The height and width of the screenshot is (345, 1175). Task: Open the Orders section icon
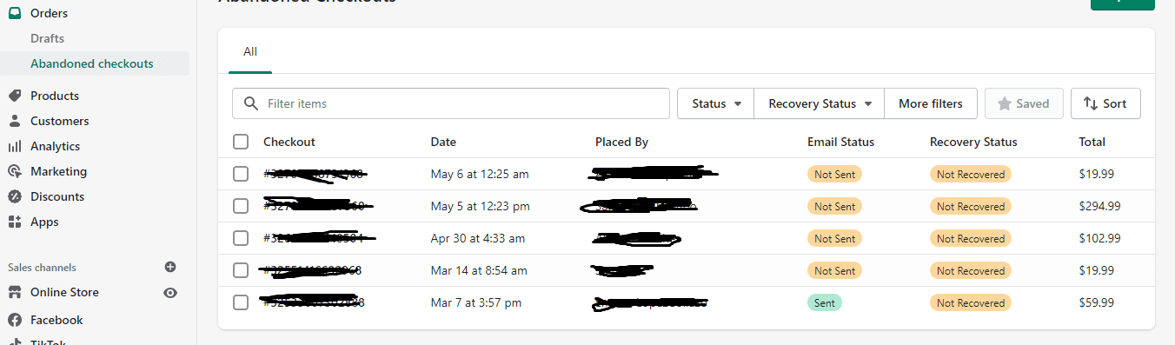pyautogui.click(x=15, y=13)
